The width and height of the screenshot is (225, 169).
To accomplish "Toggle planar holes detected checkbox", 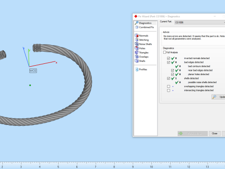I will [172, 74].
